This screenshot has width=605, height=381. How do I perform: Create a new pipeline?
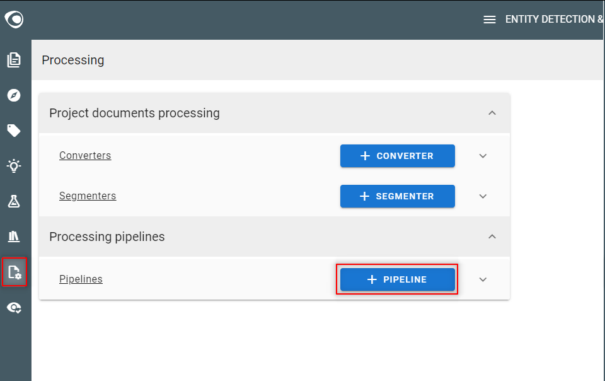tap(398, 279)
